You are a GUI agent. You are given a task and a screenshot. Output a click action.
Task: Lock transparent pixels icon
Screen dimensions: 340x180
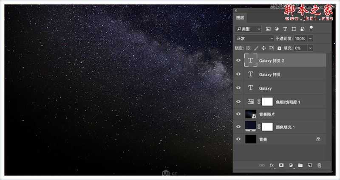coord(248,48)
